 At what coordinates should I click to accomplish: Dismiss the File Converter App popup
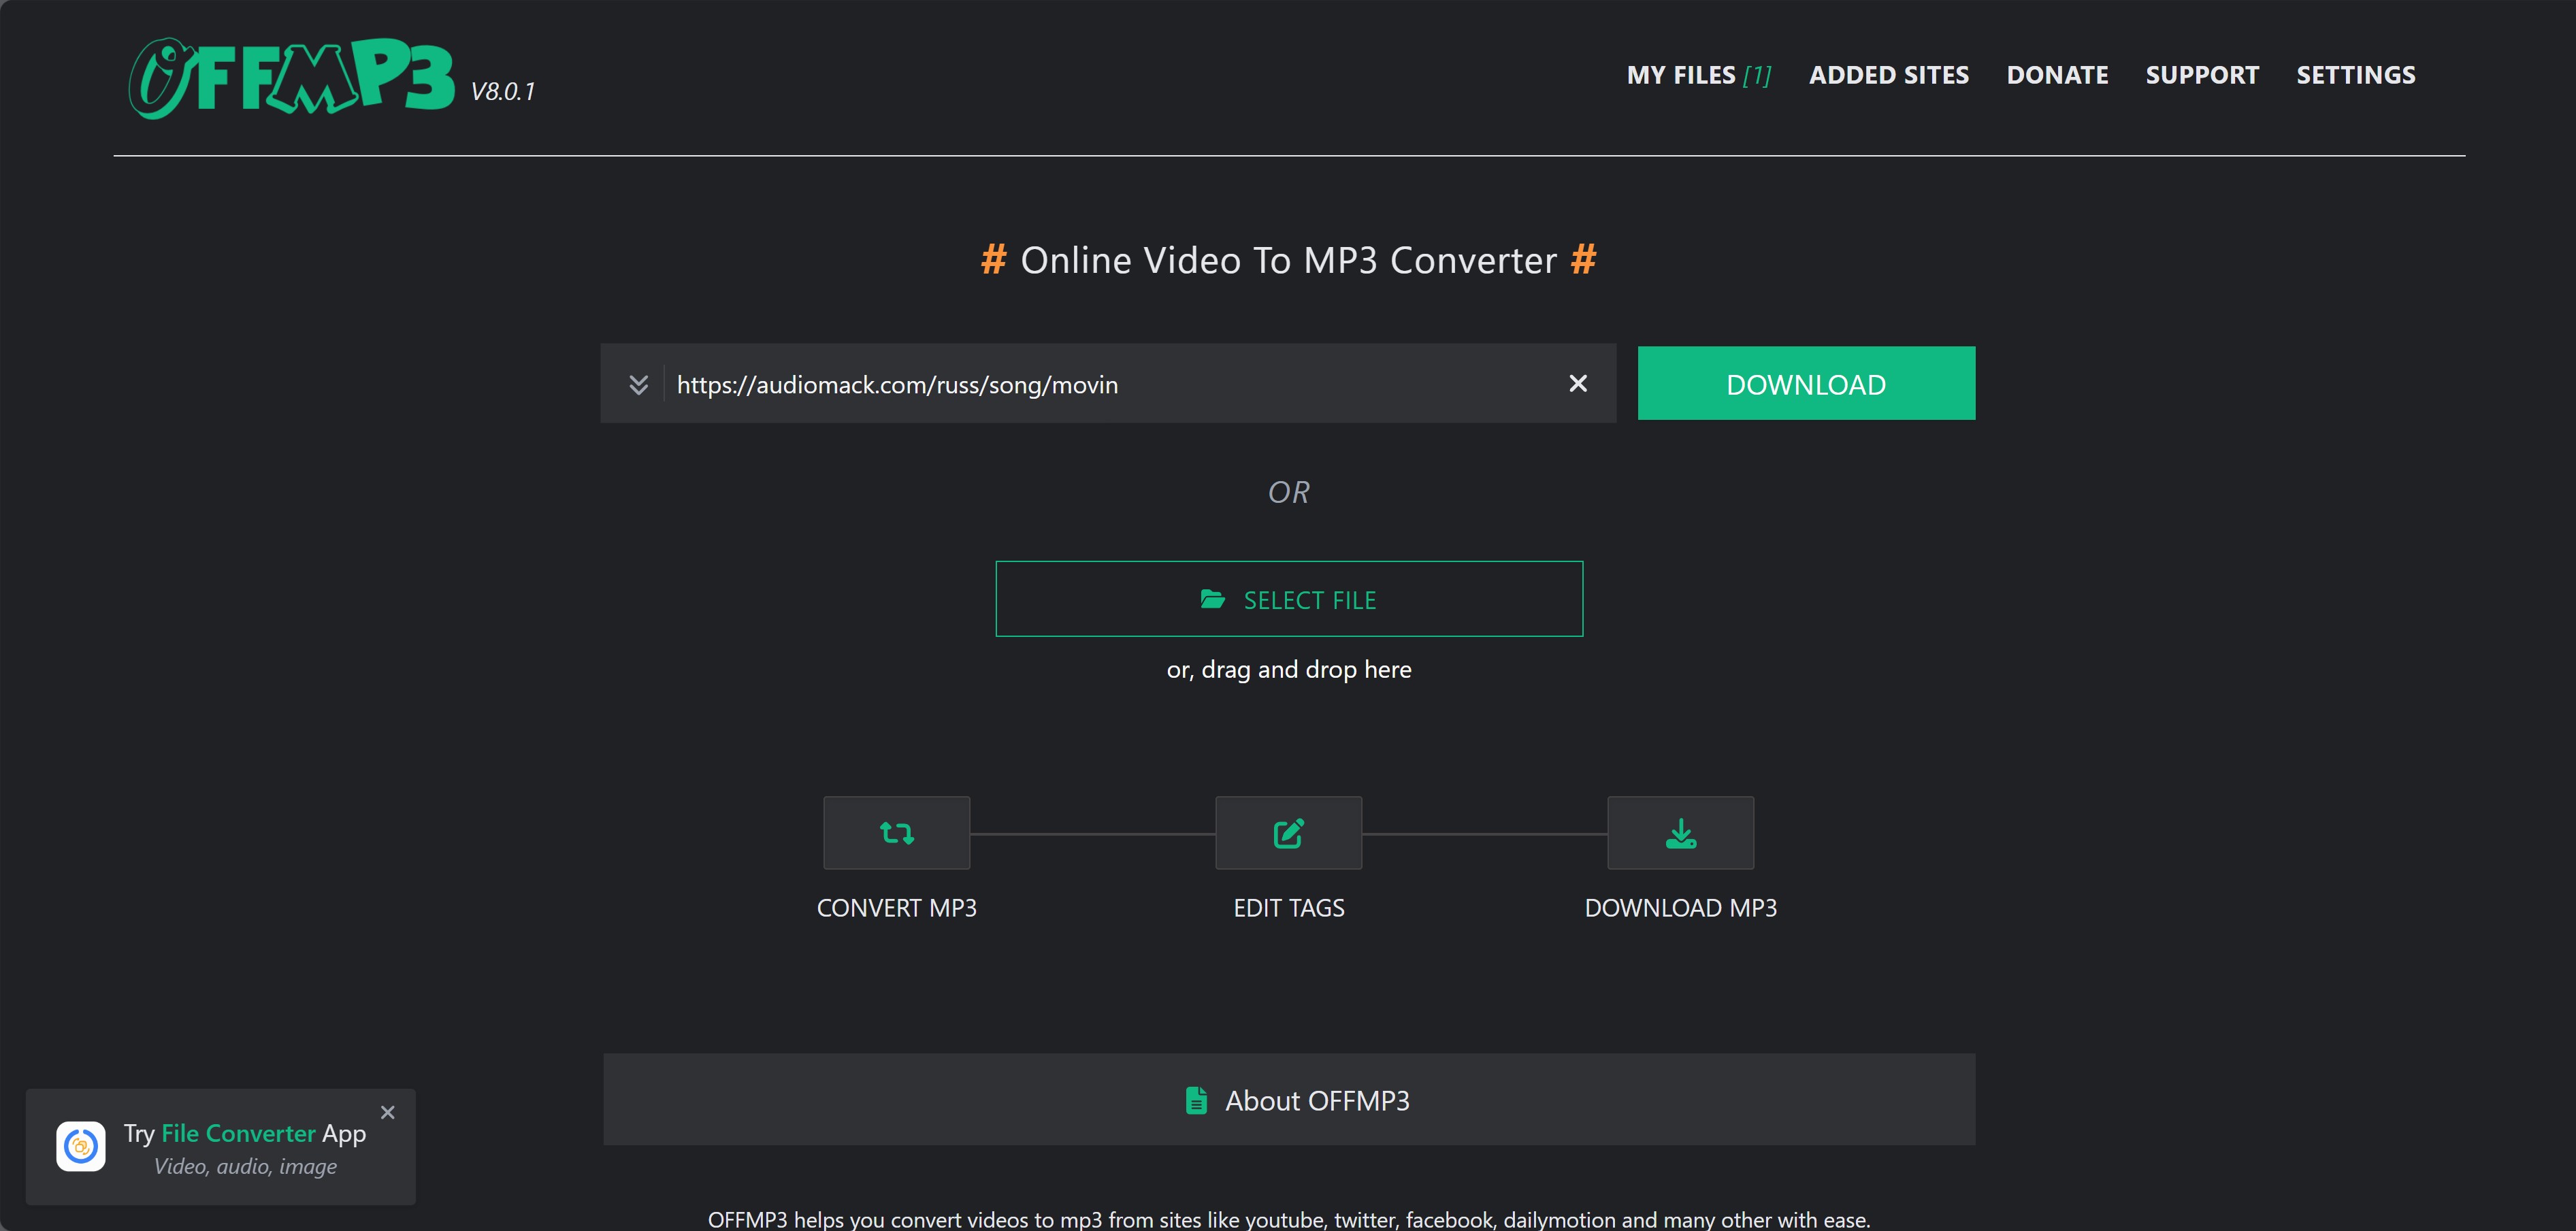point(388,1112)
